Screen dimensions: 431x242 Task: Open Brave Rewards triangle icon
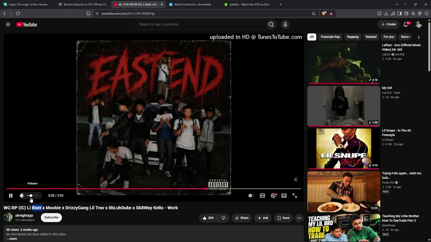331,13
